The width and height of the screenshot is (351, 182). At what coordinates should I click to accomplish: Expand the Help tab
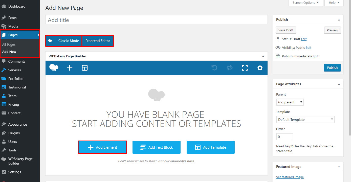coord(334,3)
